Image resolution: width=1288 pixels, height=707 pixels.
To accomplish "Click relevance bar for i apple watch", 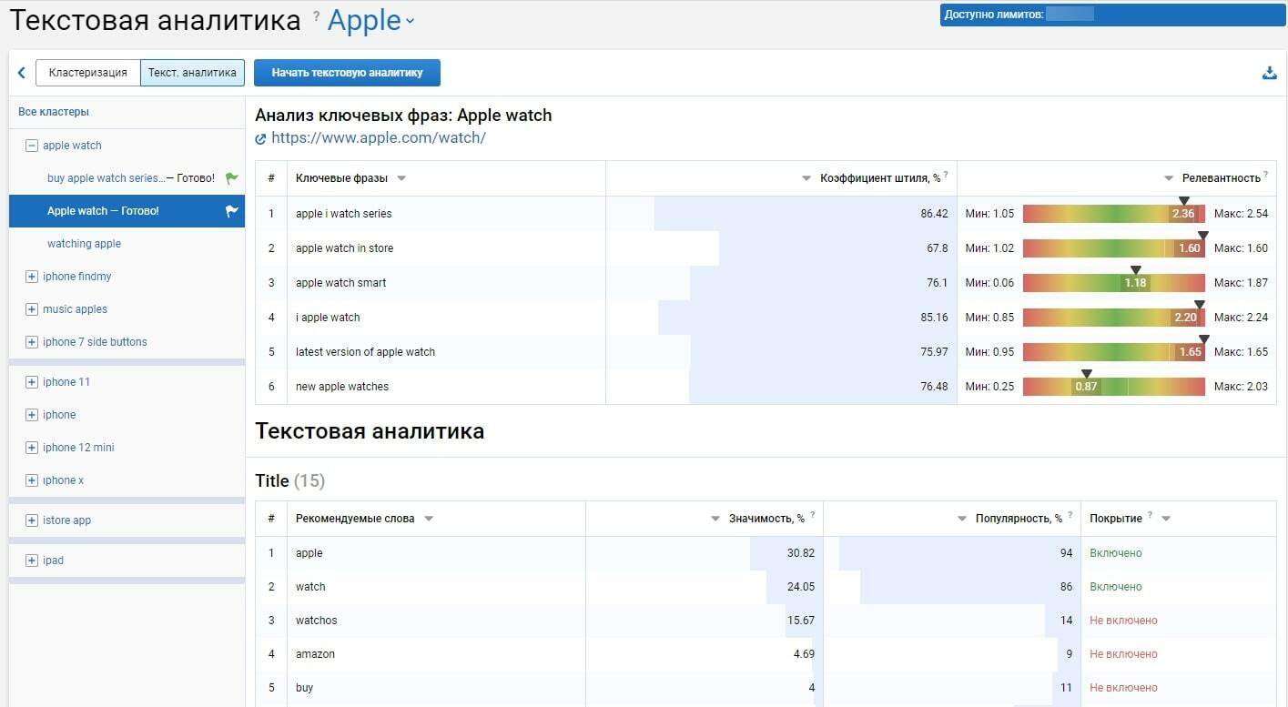I will tap(1114, 318).
